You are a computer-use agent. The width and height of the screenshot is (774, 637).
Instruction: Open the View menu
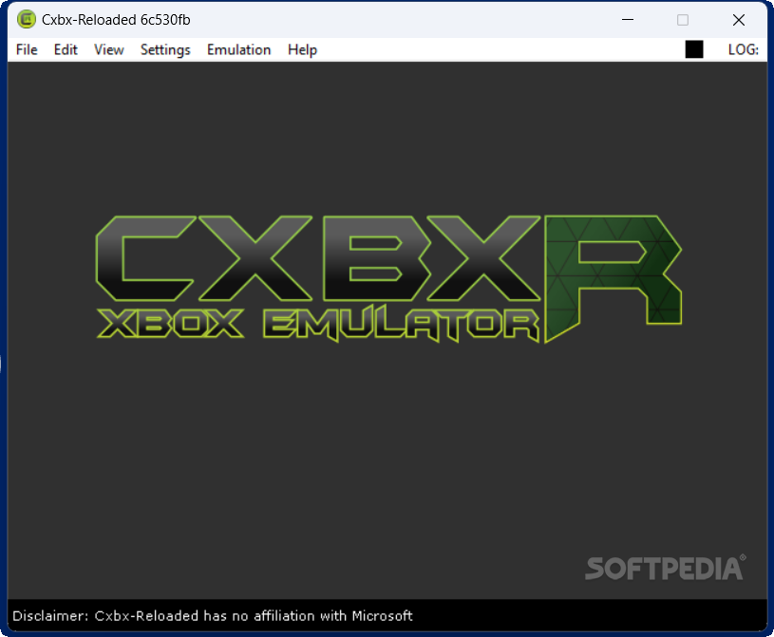point(108,49)
